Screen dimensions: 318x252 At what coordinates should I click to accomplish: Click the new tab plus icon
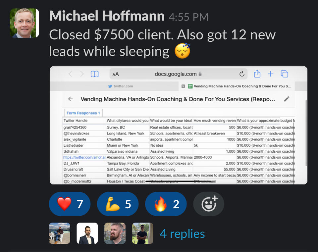pyautogui.click(x=270, y=74)
